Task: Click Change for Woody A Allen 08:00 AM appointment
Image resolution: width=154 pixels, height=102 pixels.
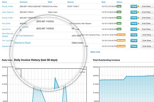Action: pos(134,18)
